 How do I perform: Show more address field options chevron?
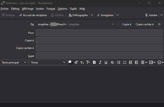coord(159,24)
